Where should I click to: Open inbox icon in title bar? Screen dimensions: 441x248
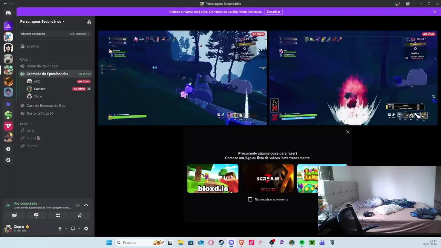pos(398,4)
